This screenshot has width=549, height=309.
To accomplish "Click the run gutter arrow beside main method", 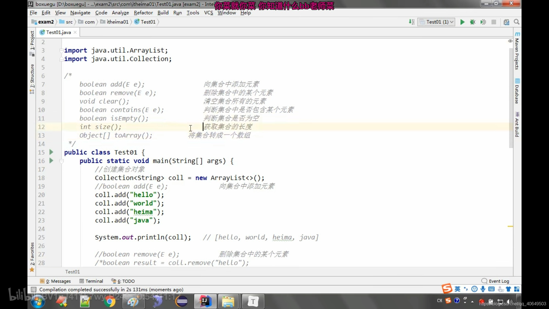I will tap(51, 160).
